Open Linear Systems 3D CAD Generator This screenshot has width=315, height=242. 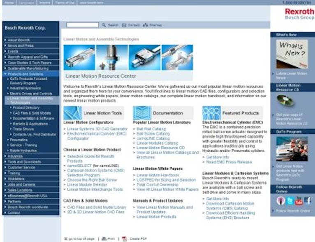coord(97,129)
